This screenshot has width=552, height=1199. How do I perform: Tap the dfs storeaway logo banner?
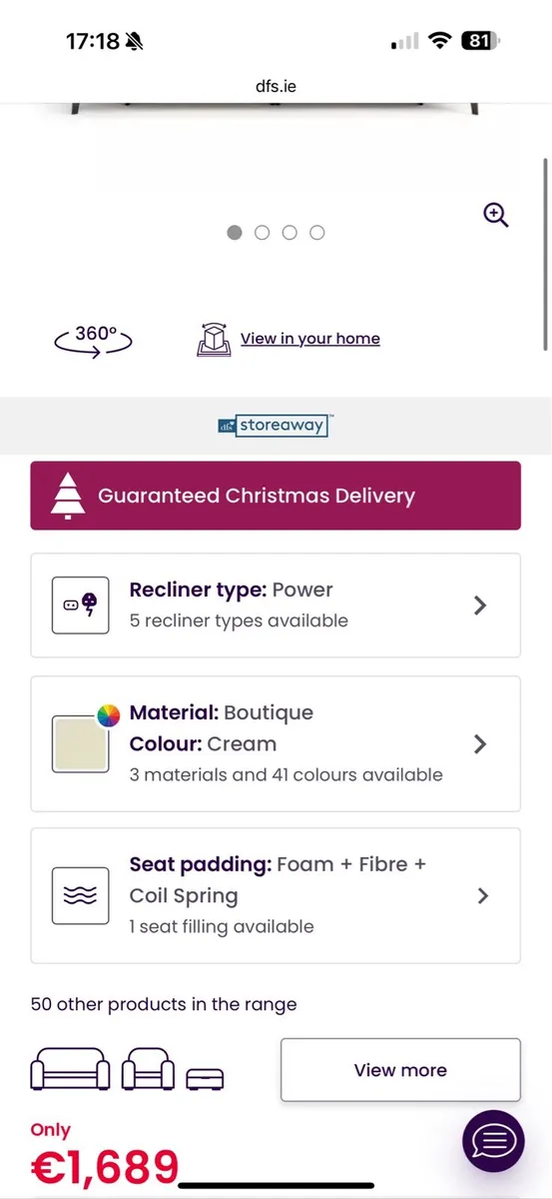click(274, 426)
